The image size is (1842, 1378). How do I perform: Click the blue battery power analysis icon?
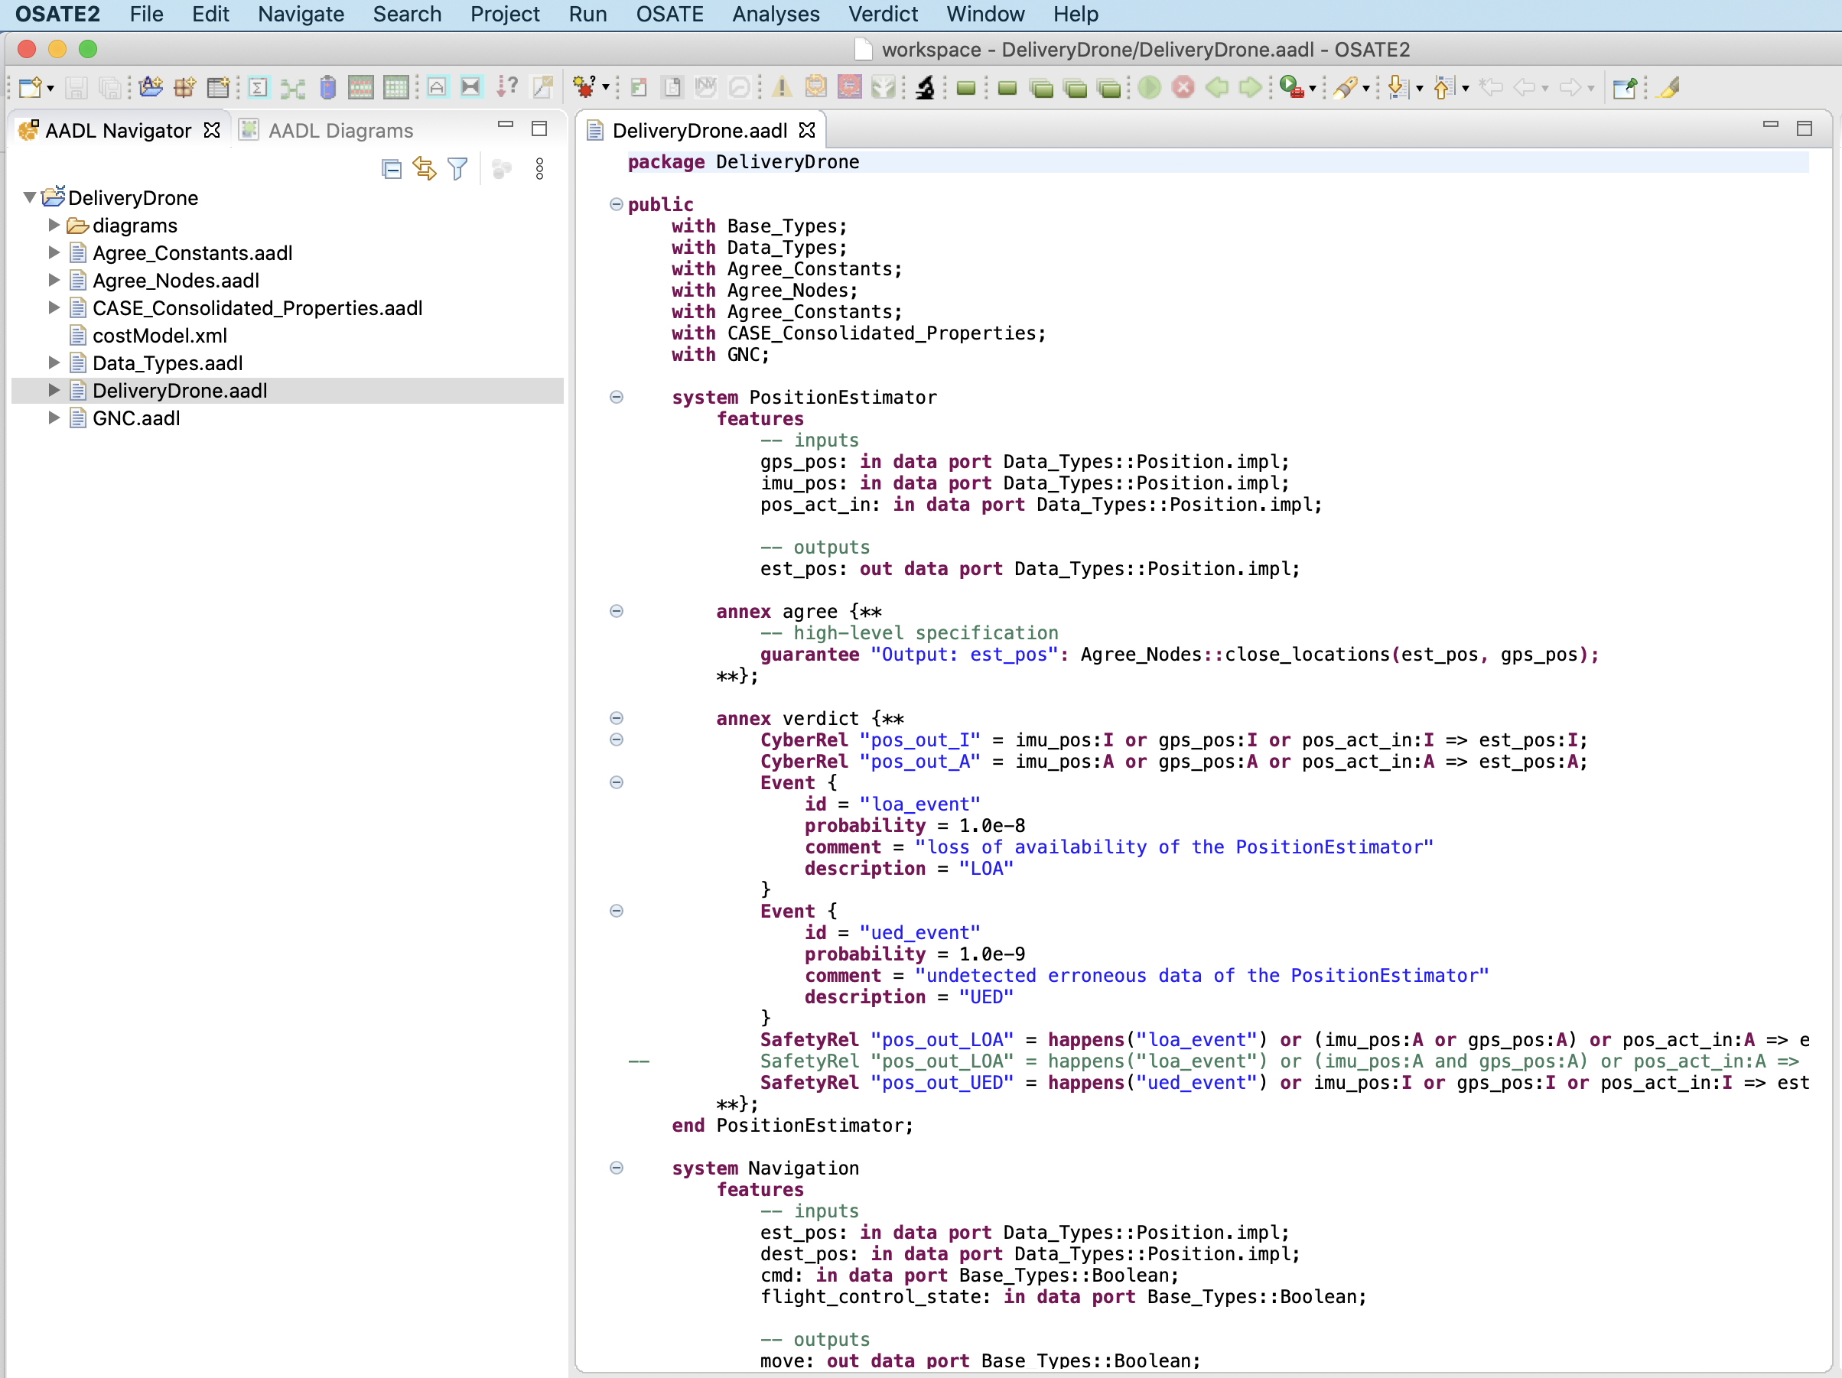tap(327, 87)
